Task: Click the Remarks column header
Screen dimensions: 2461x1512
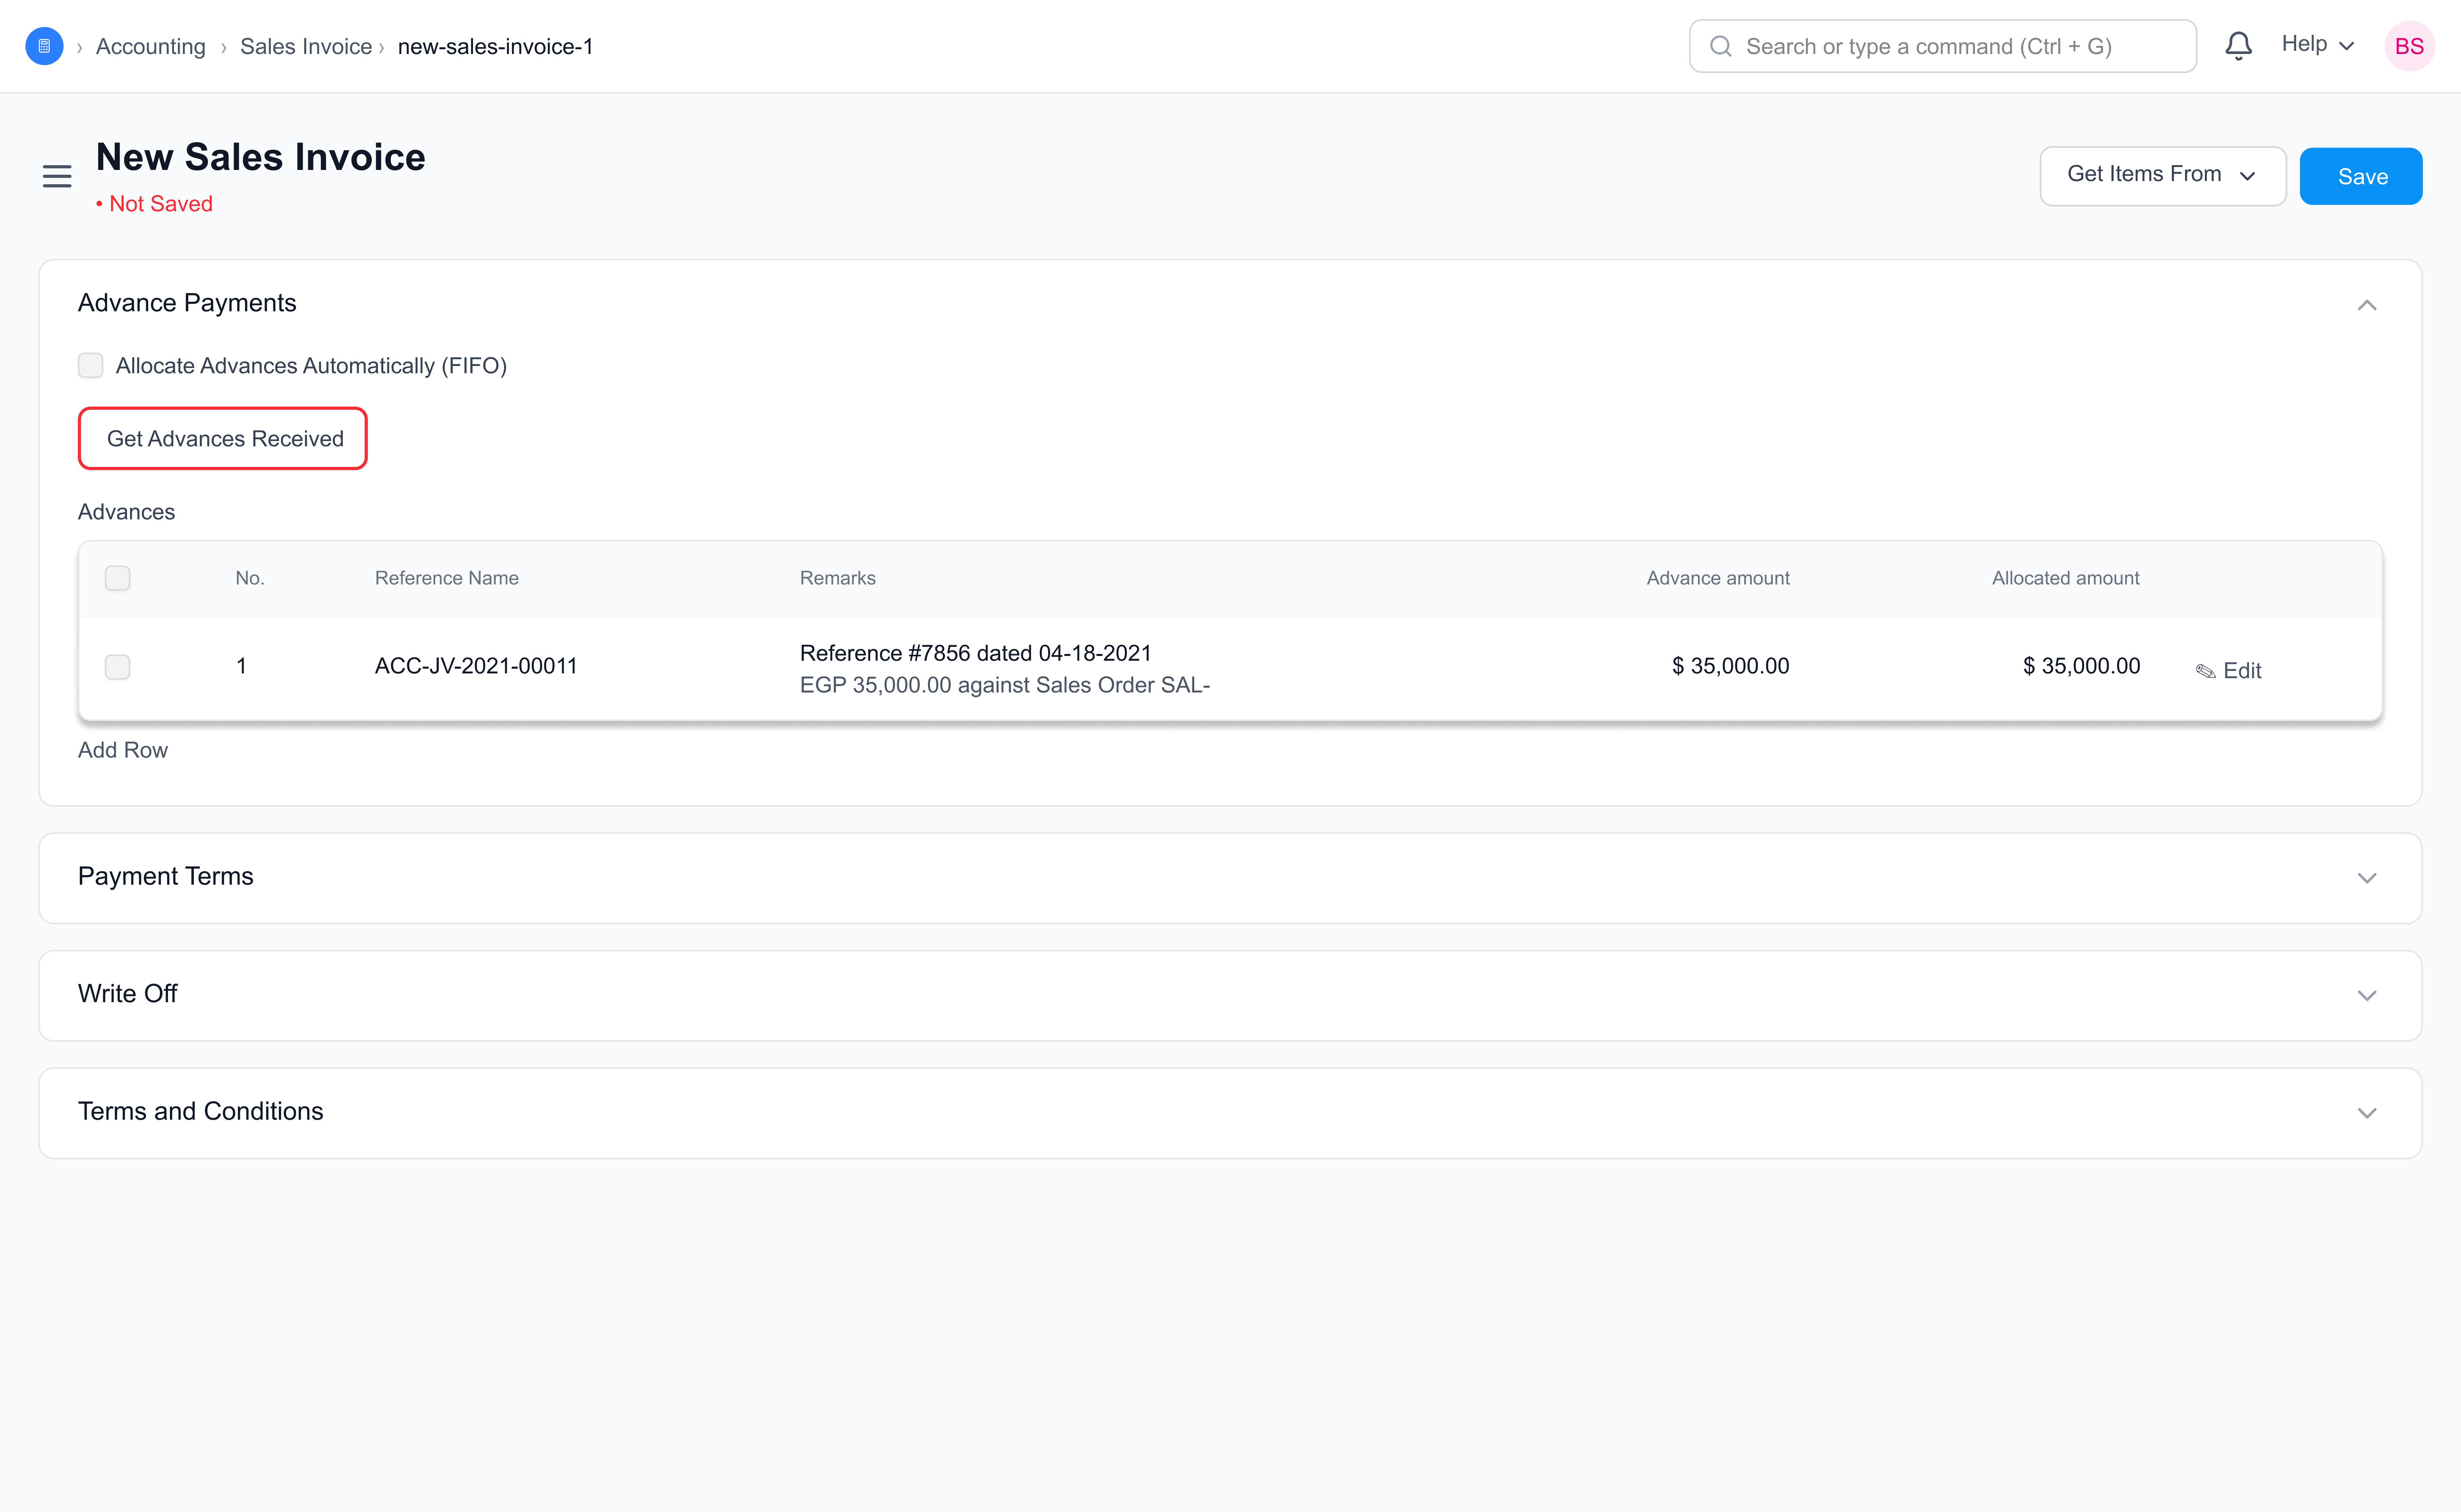Action: point(837,578)
